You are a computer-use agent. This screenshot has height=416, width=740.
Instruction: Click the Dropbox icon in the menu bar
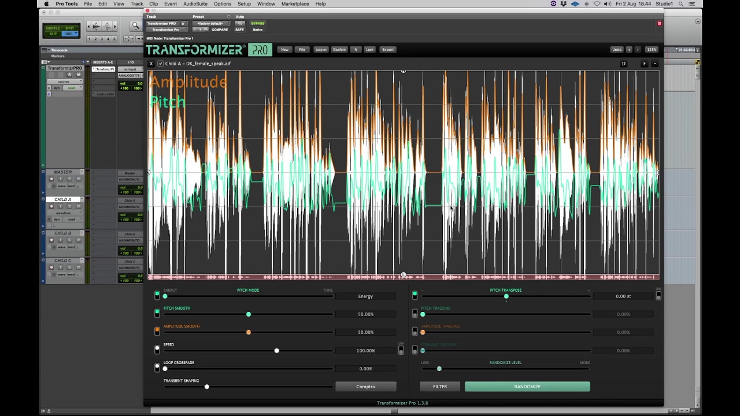pos(564,3)
